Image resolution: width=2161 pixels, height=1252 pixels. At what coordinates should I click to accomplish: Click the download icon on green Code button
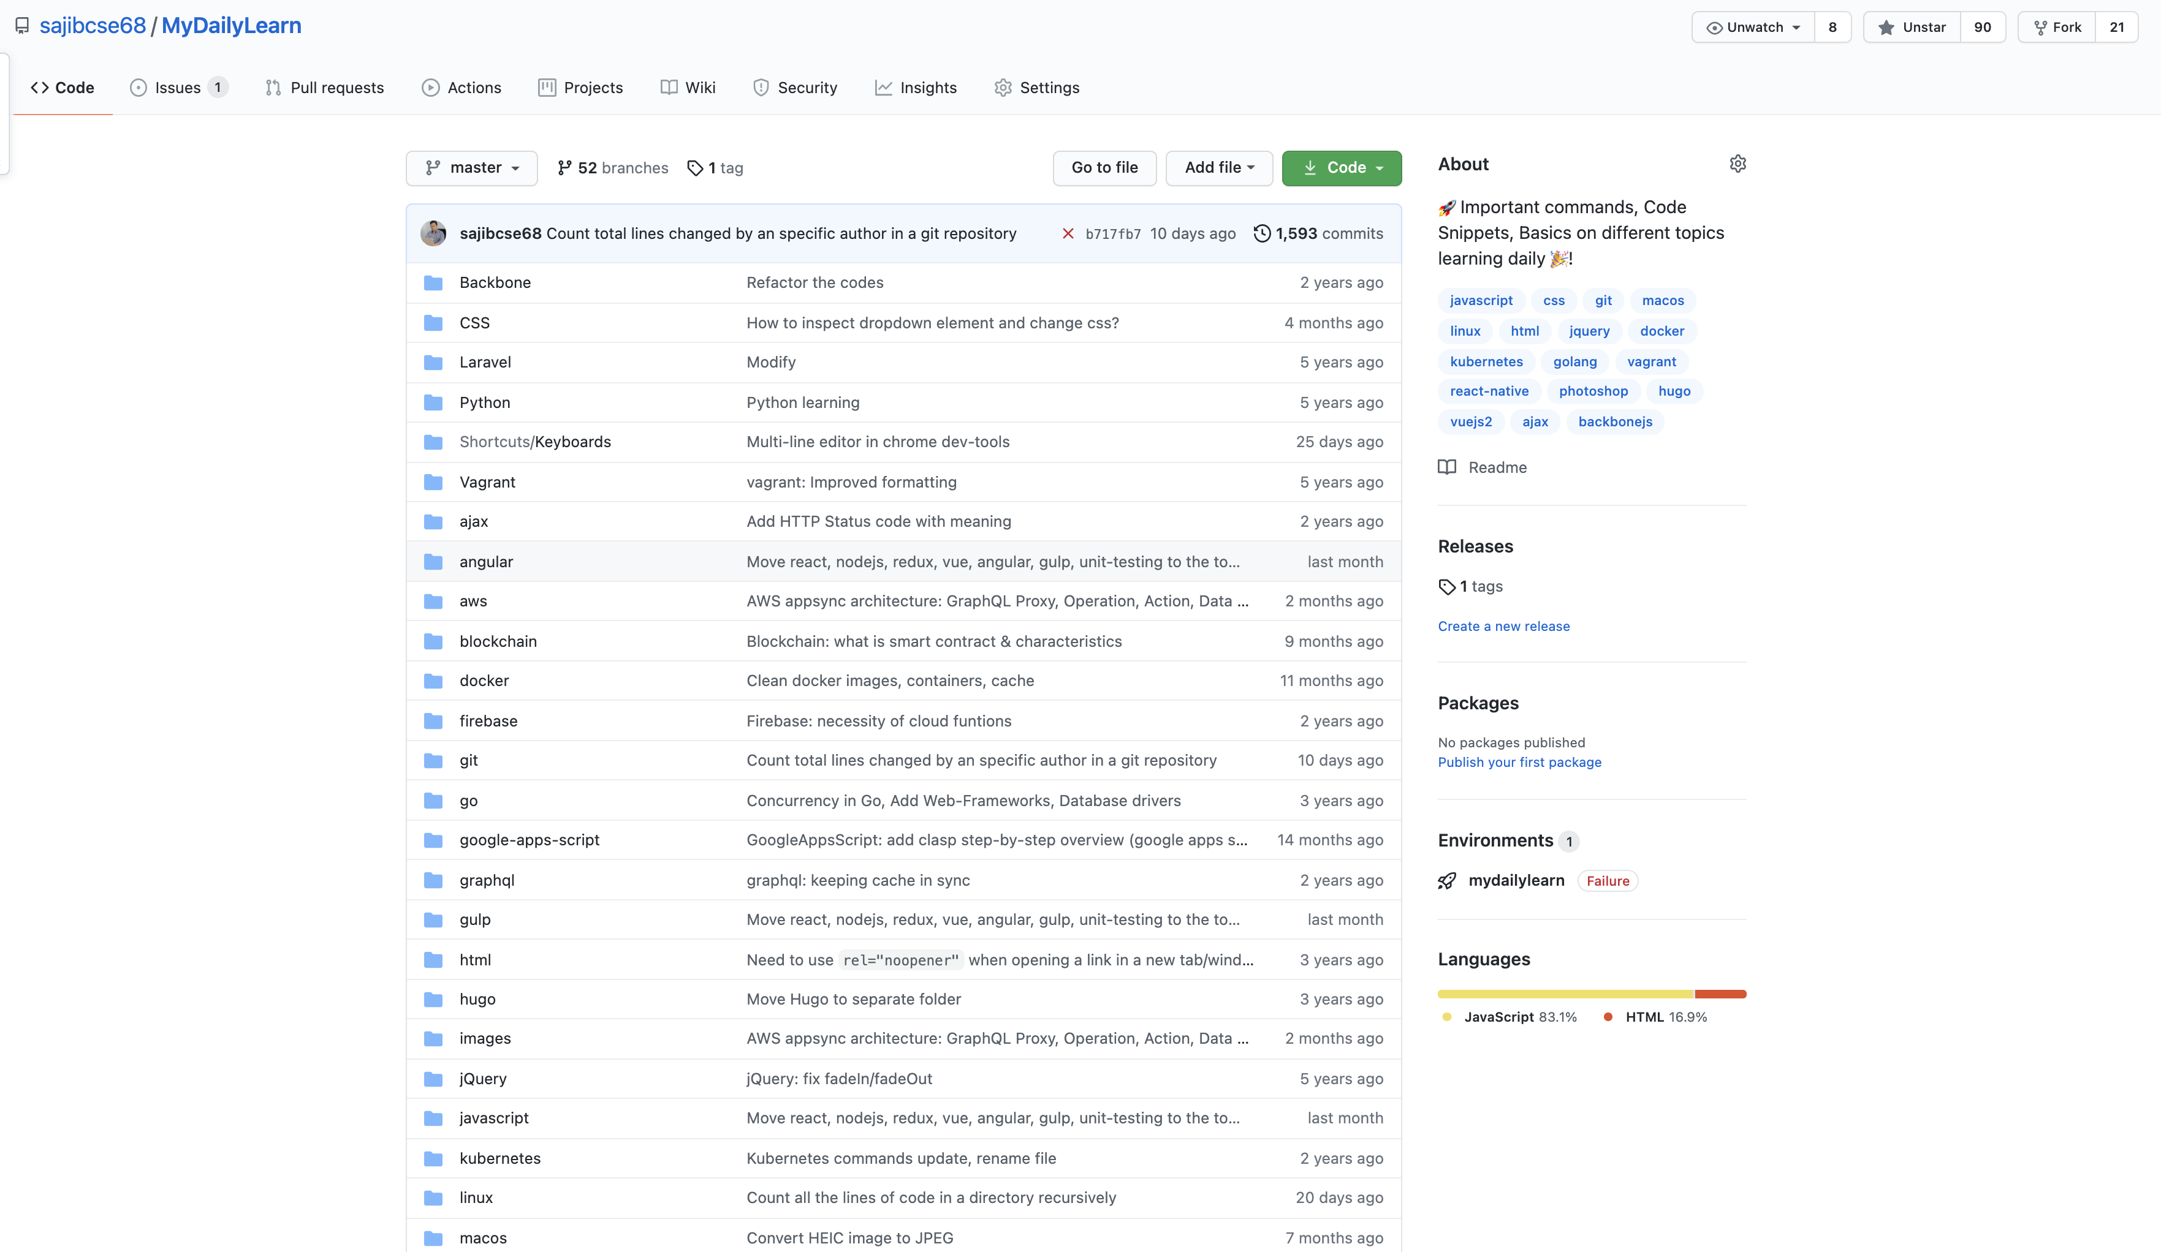1310,168
